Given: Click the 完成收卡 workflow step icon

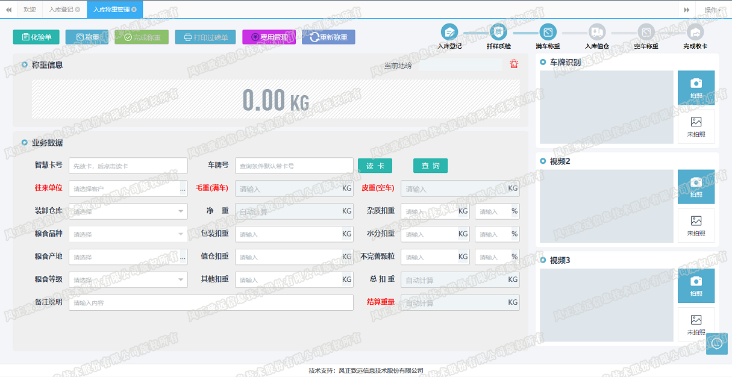Looking at the screenshot, I should tap(695, 33).
